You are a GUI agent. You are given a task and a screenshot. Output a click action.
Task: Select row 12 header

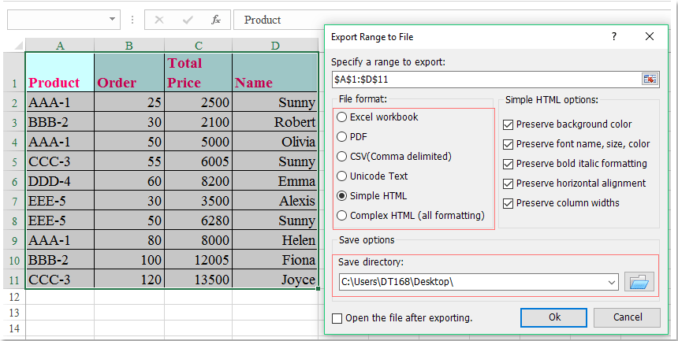click(14, 298)
